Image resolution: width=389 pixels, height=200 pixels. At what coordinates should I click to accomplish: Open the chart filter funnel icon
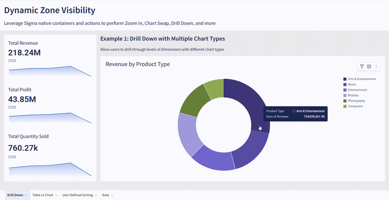click(x=361, y=67)
